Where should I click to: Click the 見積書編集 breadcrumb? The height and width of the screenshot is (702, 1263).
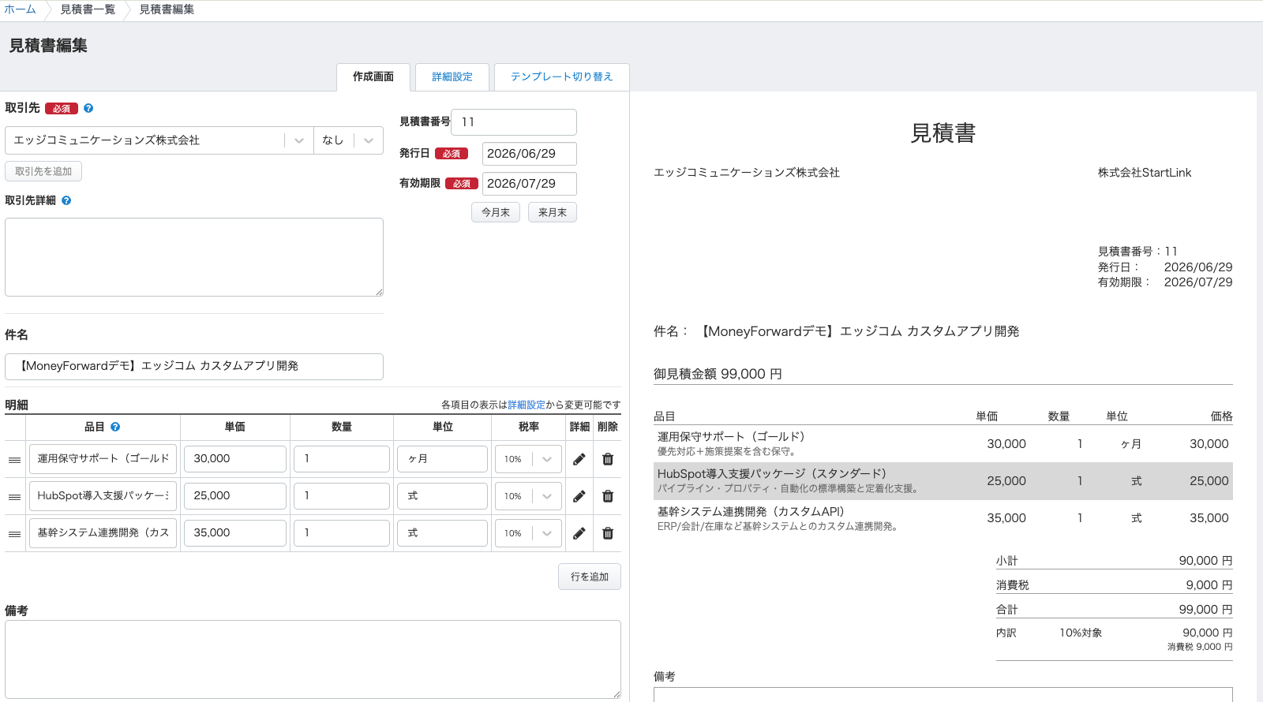pyautogui.click(x=167, y=9)
